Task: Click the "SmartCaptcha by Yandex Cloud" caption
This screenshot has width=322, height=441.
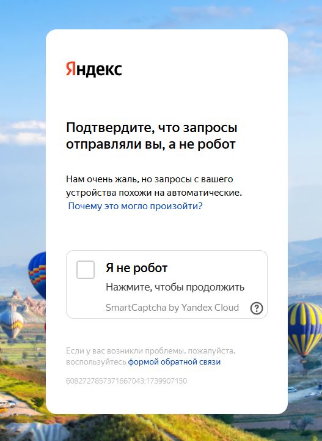Action: point(172,308)
